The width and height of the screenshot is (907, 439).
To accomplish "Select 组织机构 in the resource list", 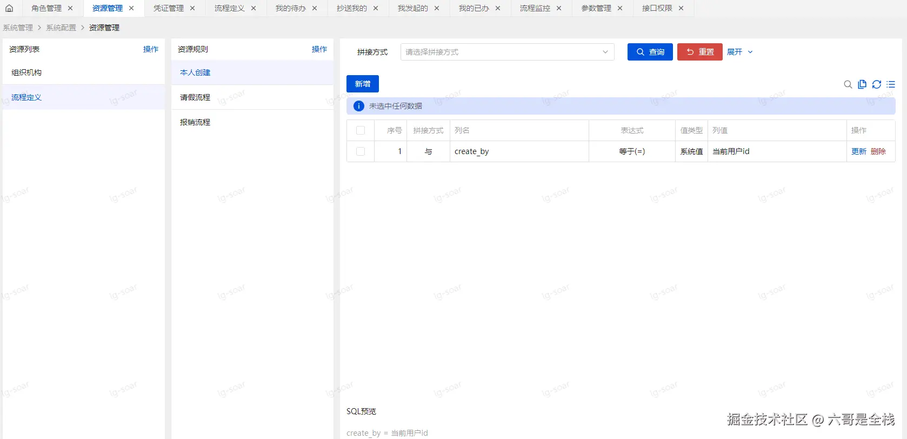I will tap(84, 72).
